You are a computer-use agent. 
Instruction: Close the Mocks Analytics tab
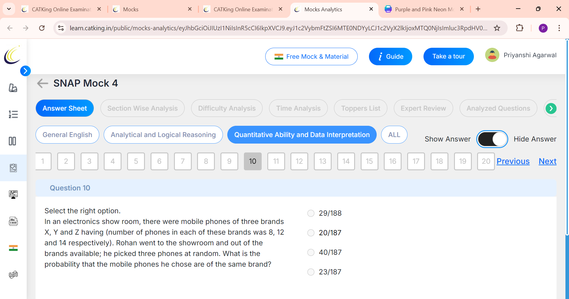point(371,9)
